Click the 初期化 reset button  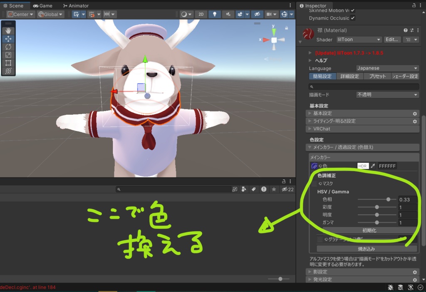(369, 230)
